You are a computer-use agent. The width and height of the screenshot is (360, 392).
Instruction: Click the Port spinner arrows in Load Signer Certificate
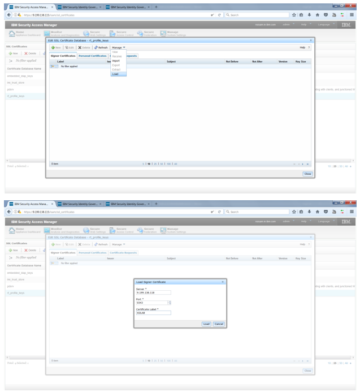click(170, 303)
